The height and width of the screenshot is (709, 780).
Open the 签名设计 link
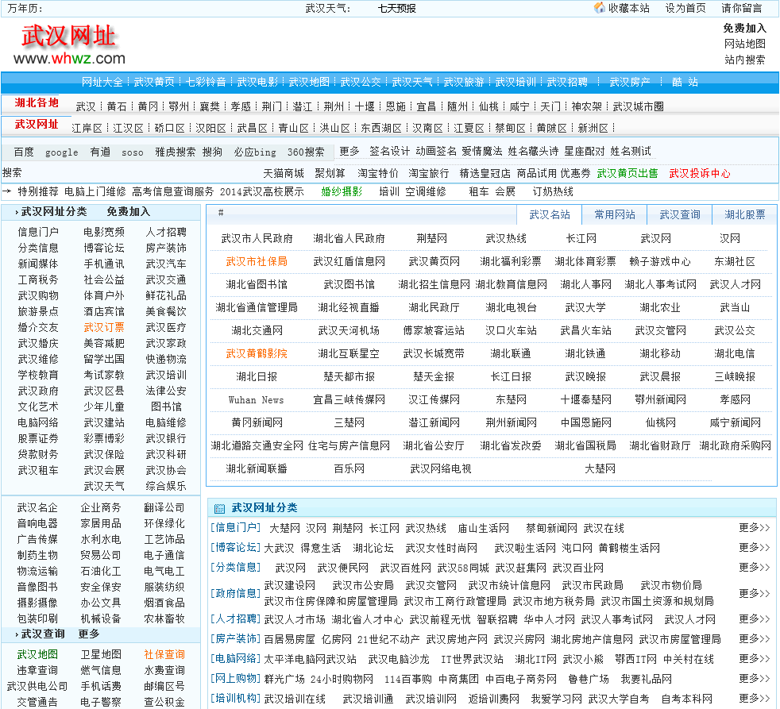coord(389,151)
